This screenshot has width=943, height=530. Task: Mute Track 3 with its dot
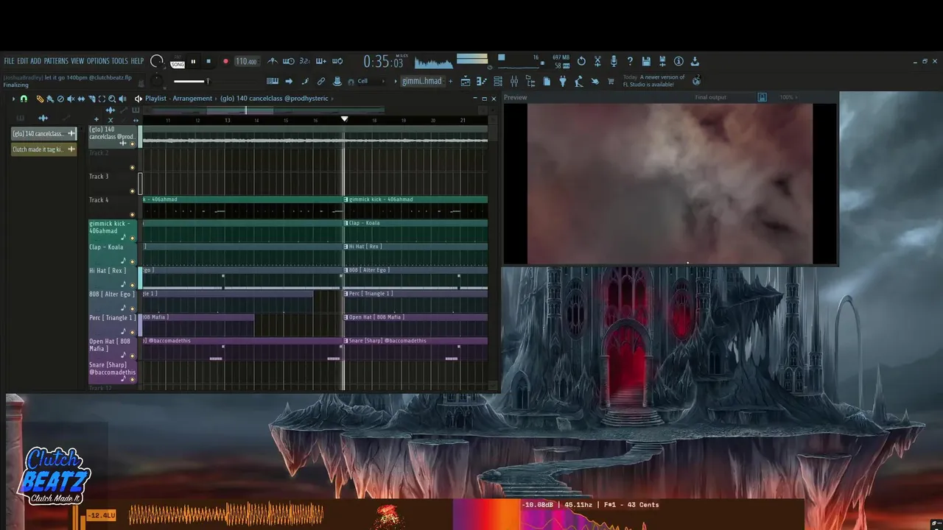point(133,191)
